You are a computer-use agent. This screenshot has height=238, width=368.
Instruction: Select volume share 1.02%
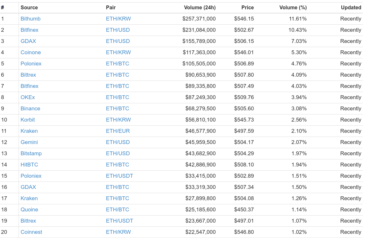coord(299,232)
